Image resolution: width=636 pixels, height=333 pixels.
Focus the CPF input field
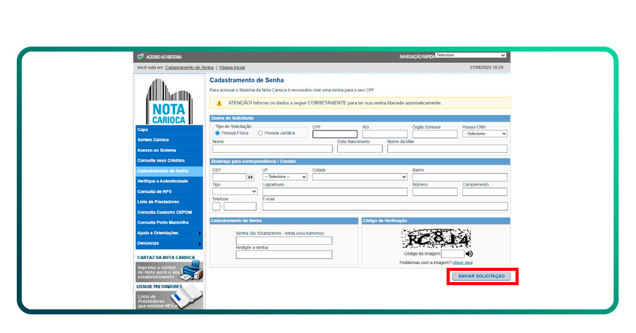(x=335, y=134)
